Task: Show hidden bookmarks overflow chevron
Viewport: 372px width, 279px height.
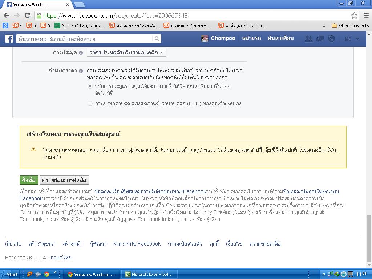Action: (x=324, y=25)
